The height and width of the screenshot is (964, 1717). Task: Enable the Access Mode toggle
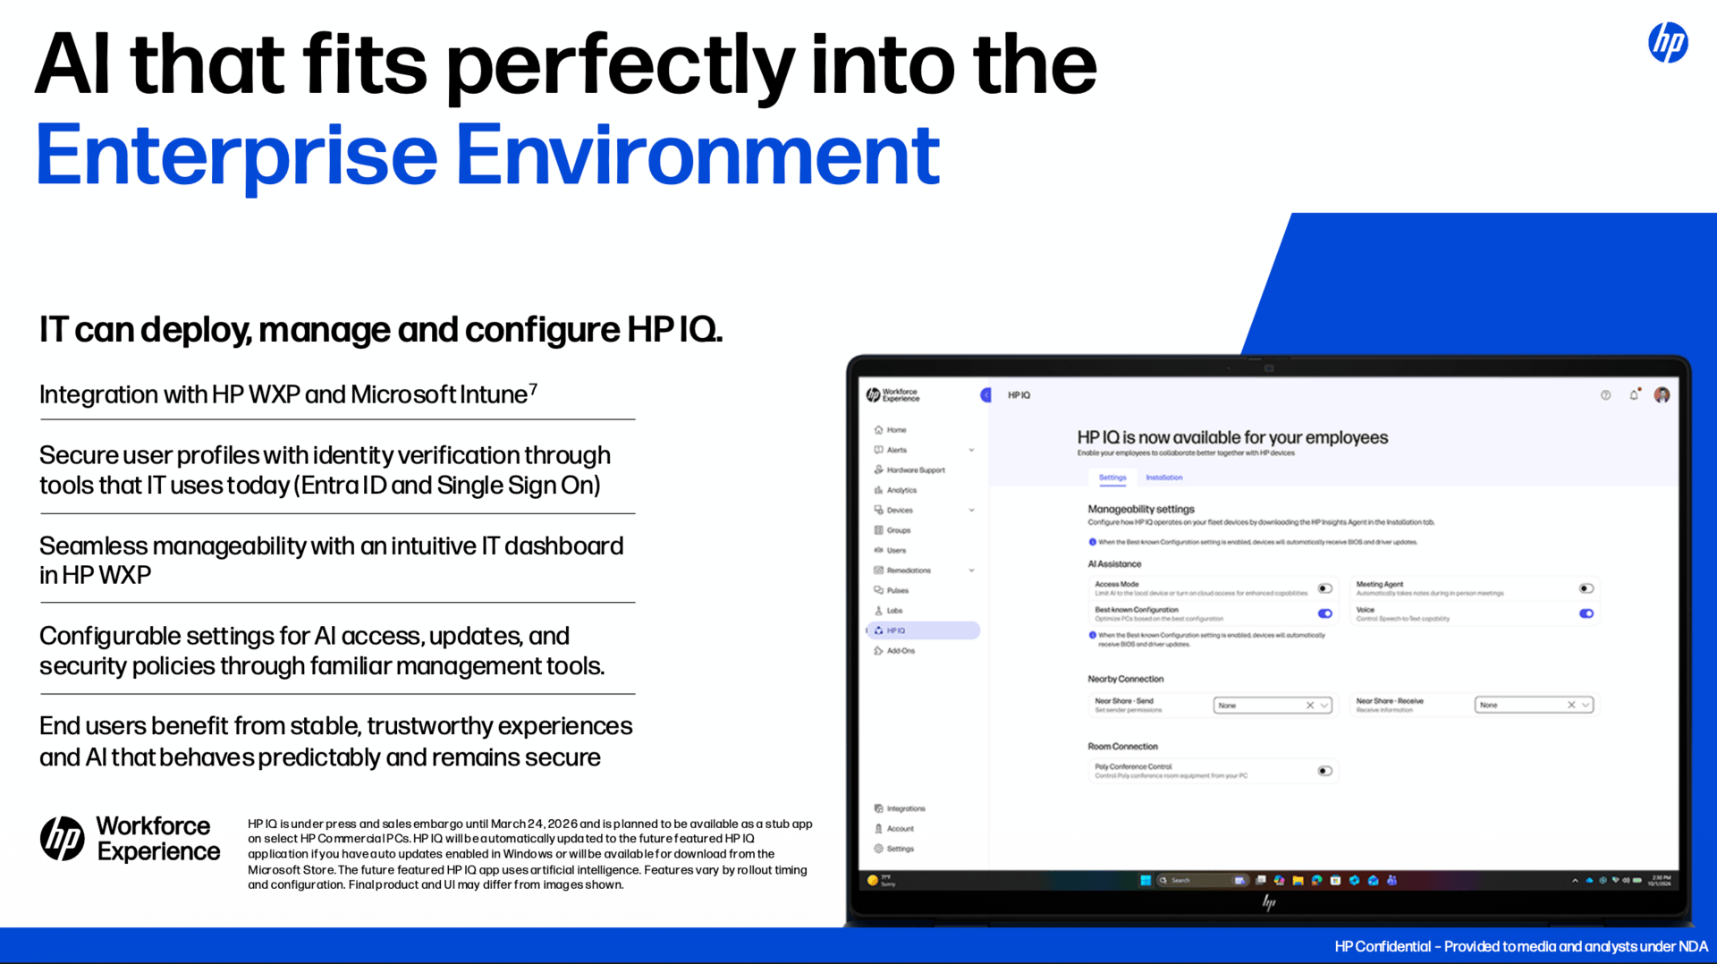(1324, 588)
